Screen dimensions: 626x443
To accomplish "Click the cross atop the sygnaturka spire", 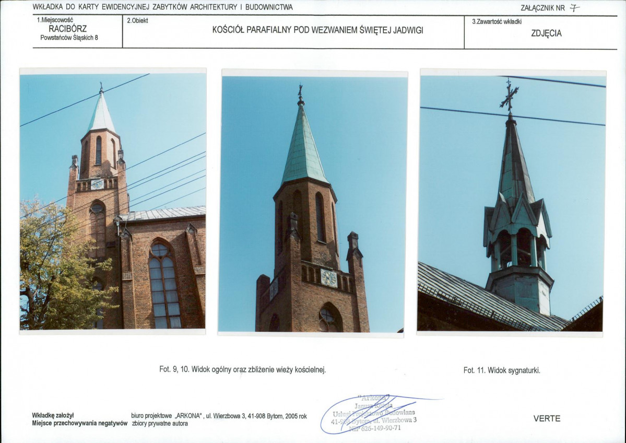I will [509, 97].
